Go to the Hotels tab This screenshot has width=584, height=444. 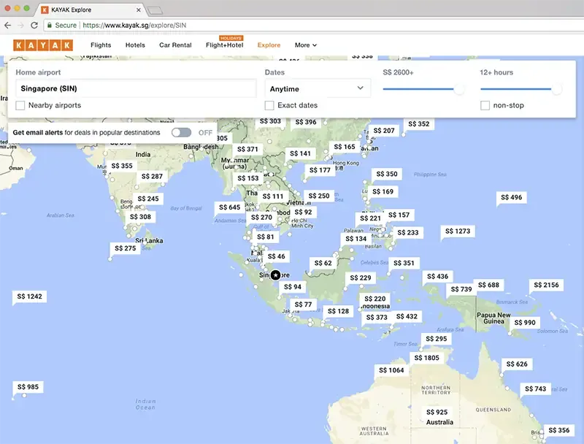coord(135,45)
